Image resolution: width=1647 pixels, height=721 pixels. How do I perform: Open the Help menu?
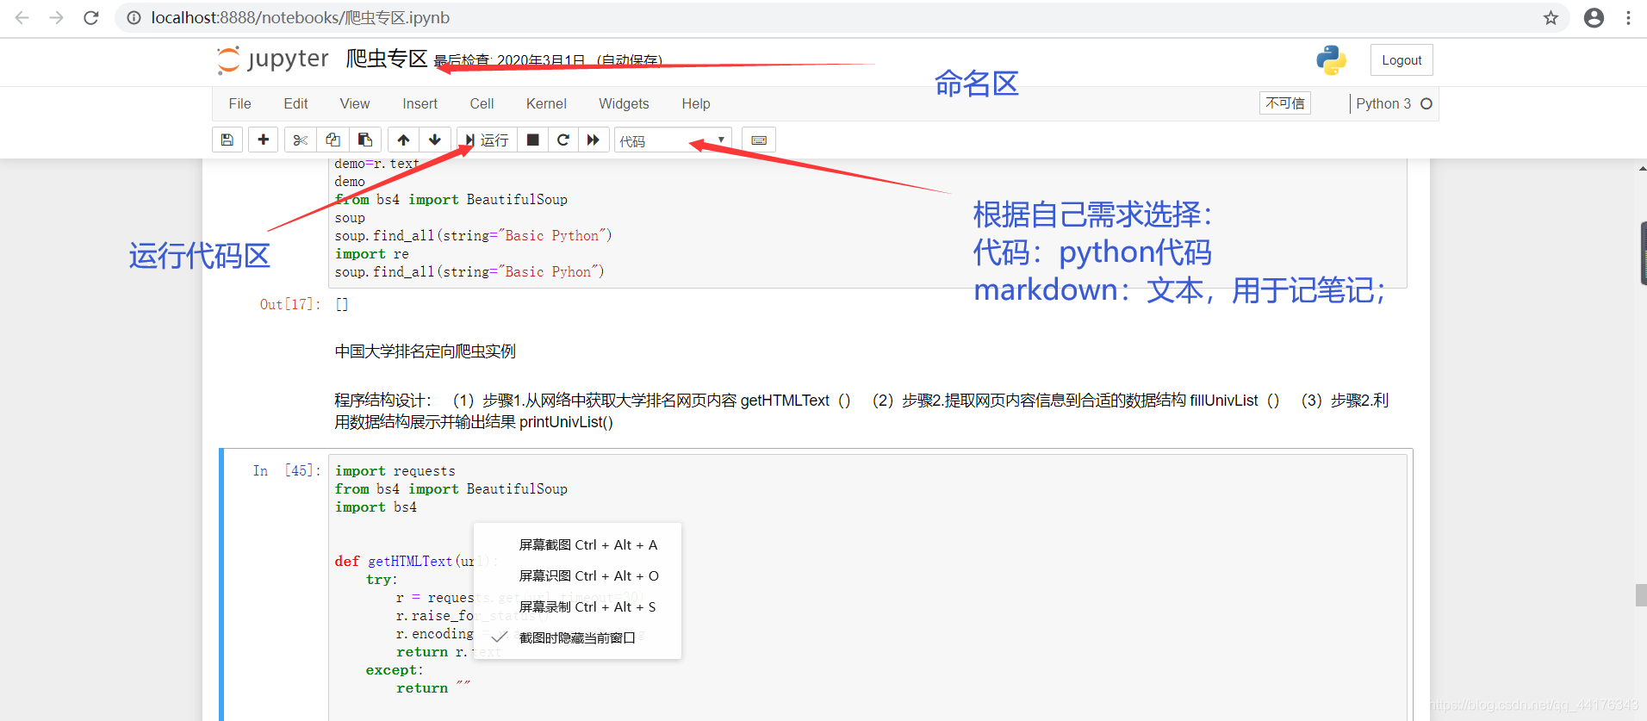point(696,103)
